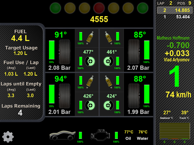Click the front-left tire wear bar 99%

52,50
